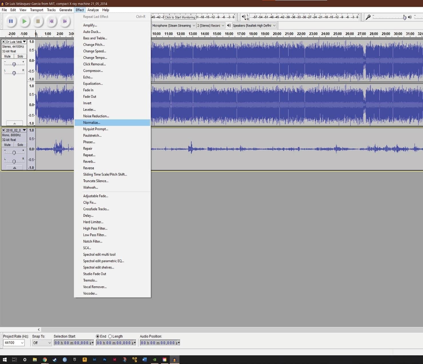Open Settings gear in the taskbar

click(x=25, y=360)
